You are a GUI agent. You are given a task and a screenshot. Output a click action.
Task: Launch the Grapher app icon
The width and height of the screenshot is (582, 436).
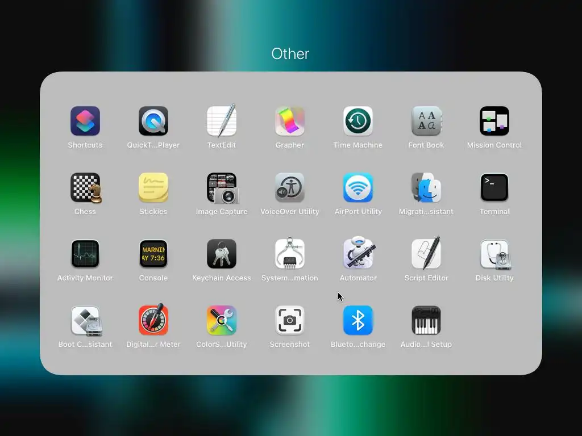[290, 121]
